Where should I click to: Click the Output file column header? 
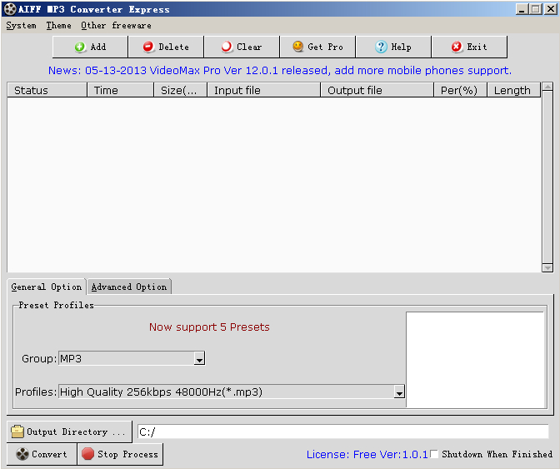pos(377,90)
